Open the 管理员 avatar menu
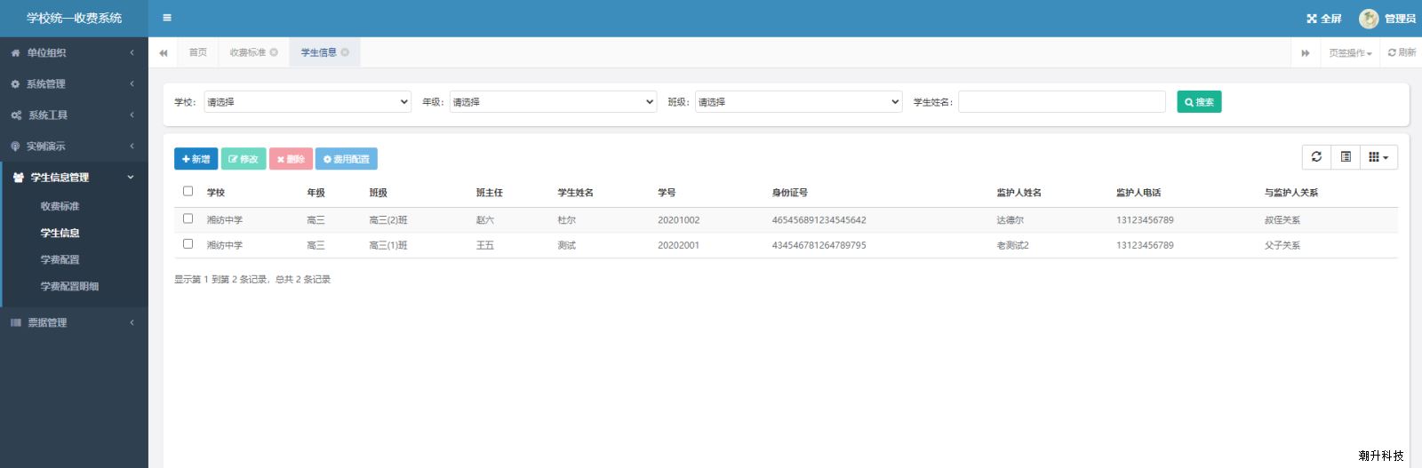Image resolution: width=1422 pixels, height=468 pixels. [1387, 18]
